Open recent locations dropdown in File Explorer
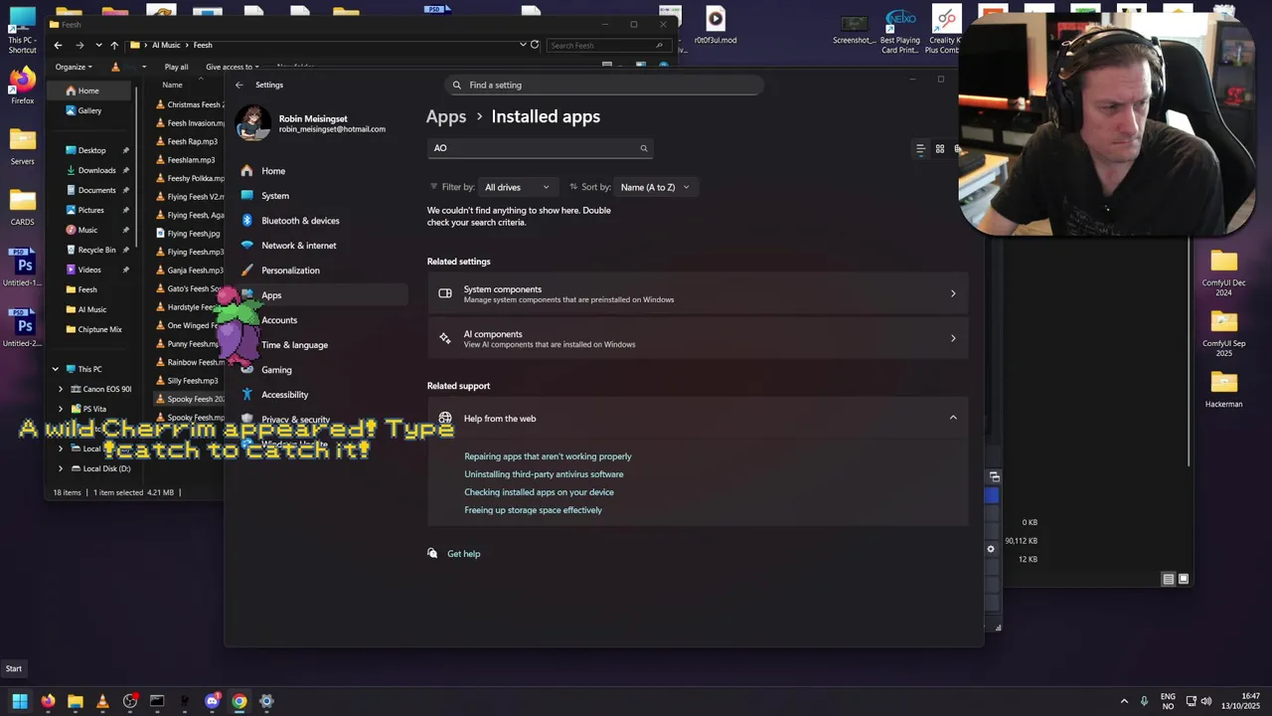This screenshot has width=1272, height=716. [98, 45]
